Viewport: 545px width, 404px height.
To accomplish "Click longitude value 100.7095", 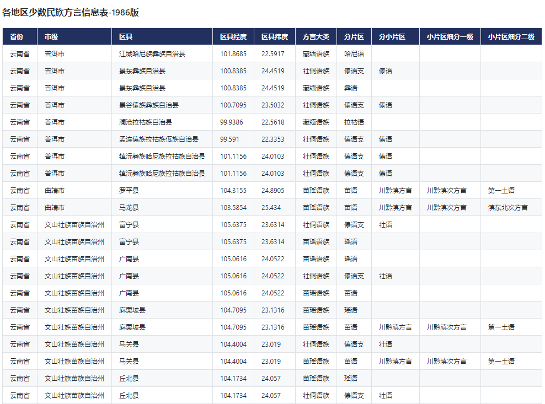I will tap(233, 105).
